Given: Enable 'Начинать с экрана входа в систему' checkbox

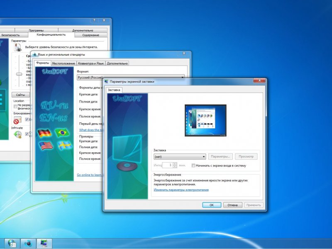Looking at the screenshot, I should pos(193,166).
